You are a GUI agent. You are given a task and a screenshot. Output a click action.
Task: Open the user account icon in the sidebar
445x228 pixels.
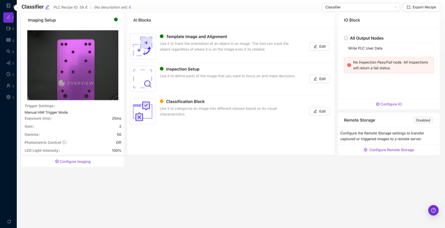[9, 86]
